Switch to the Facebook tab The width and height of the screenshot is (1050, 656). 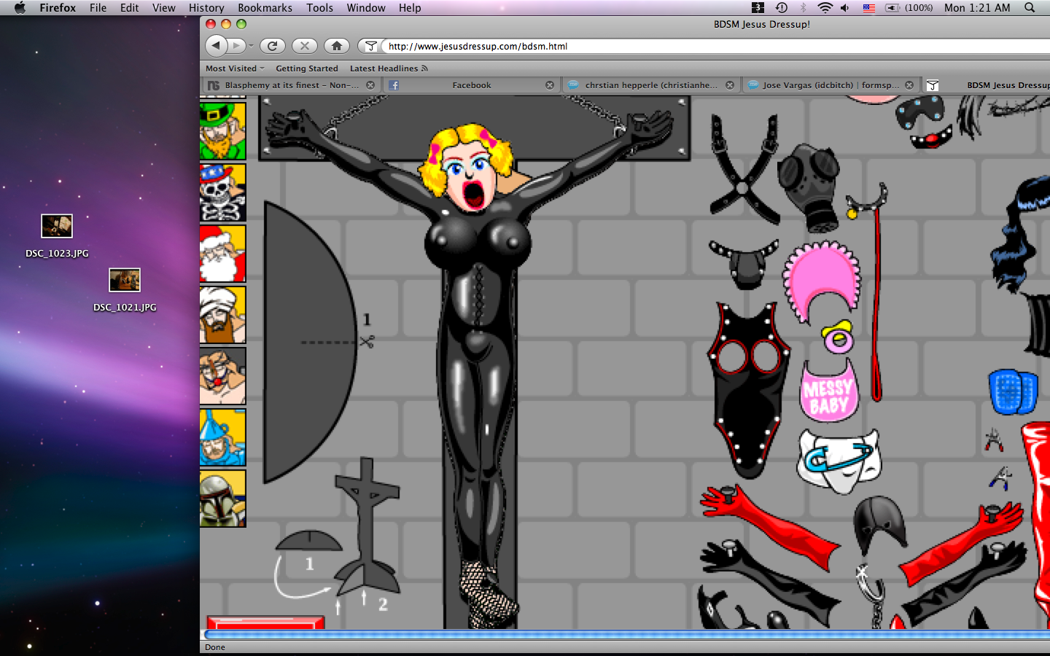pos(471,85)
